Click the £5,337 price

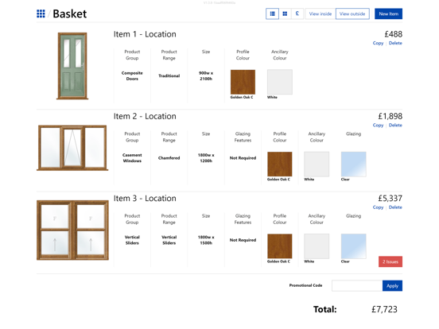click(x=390, y=199)
